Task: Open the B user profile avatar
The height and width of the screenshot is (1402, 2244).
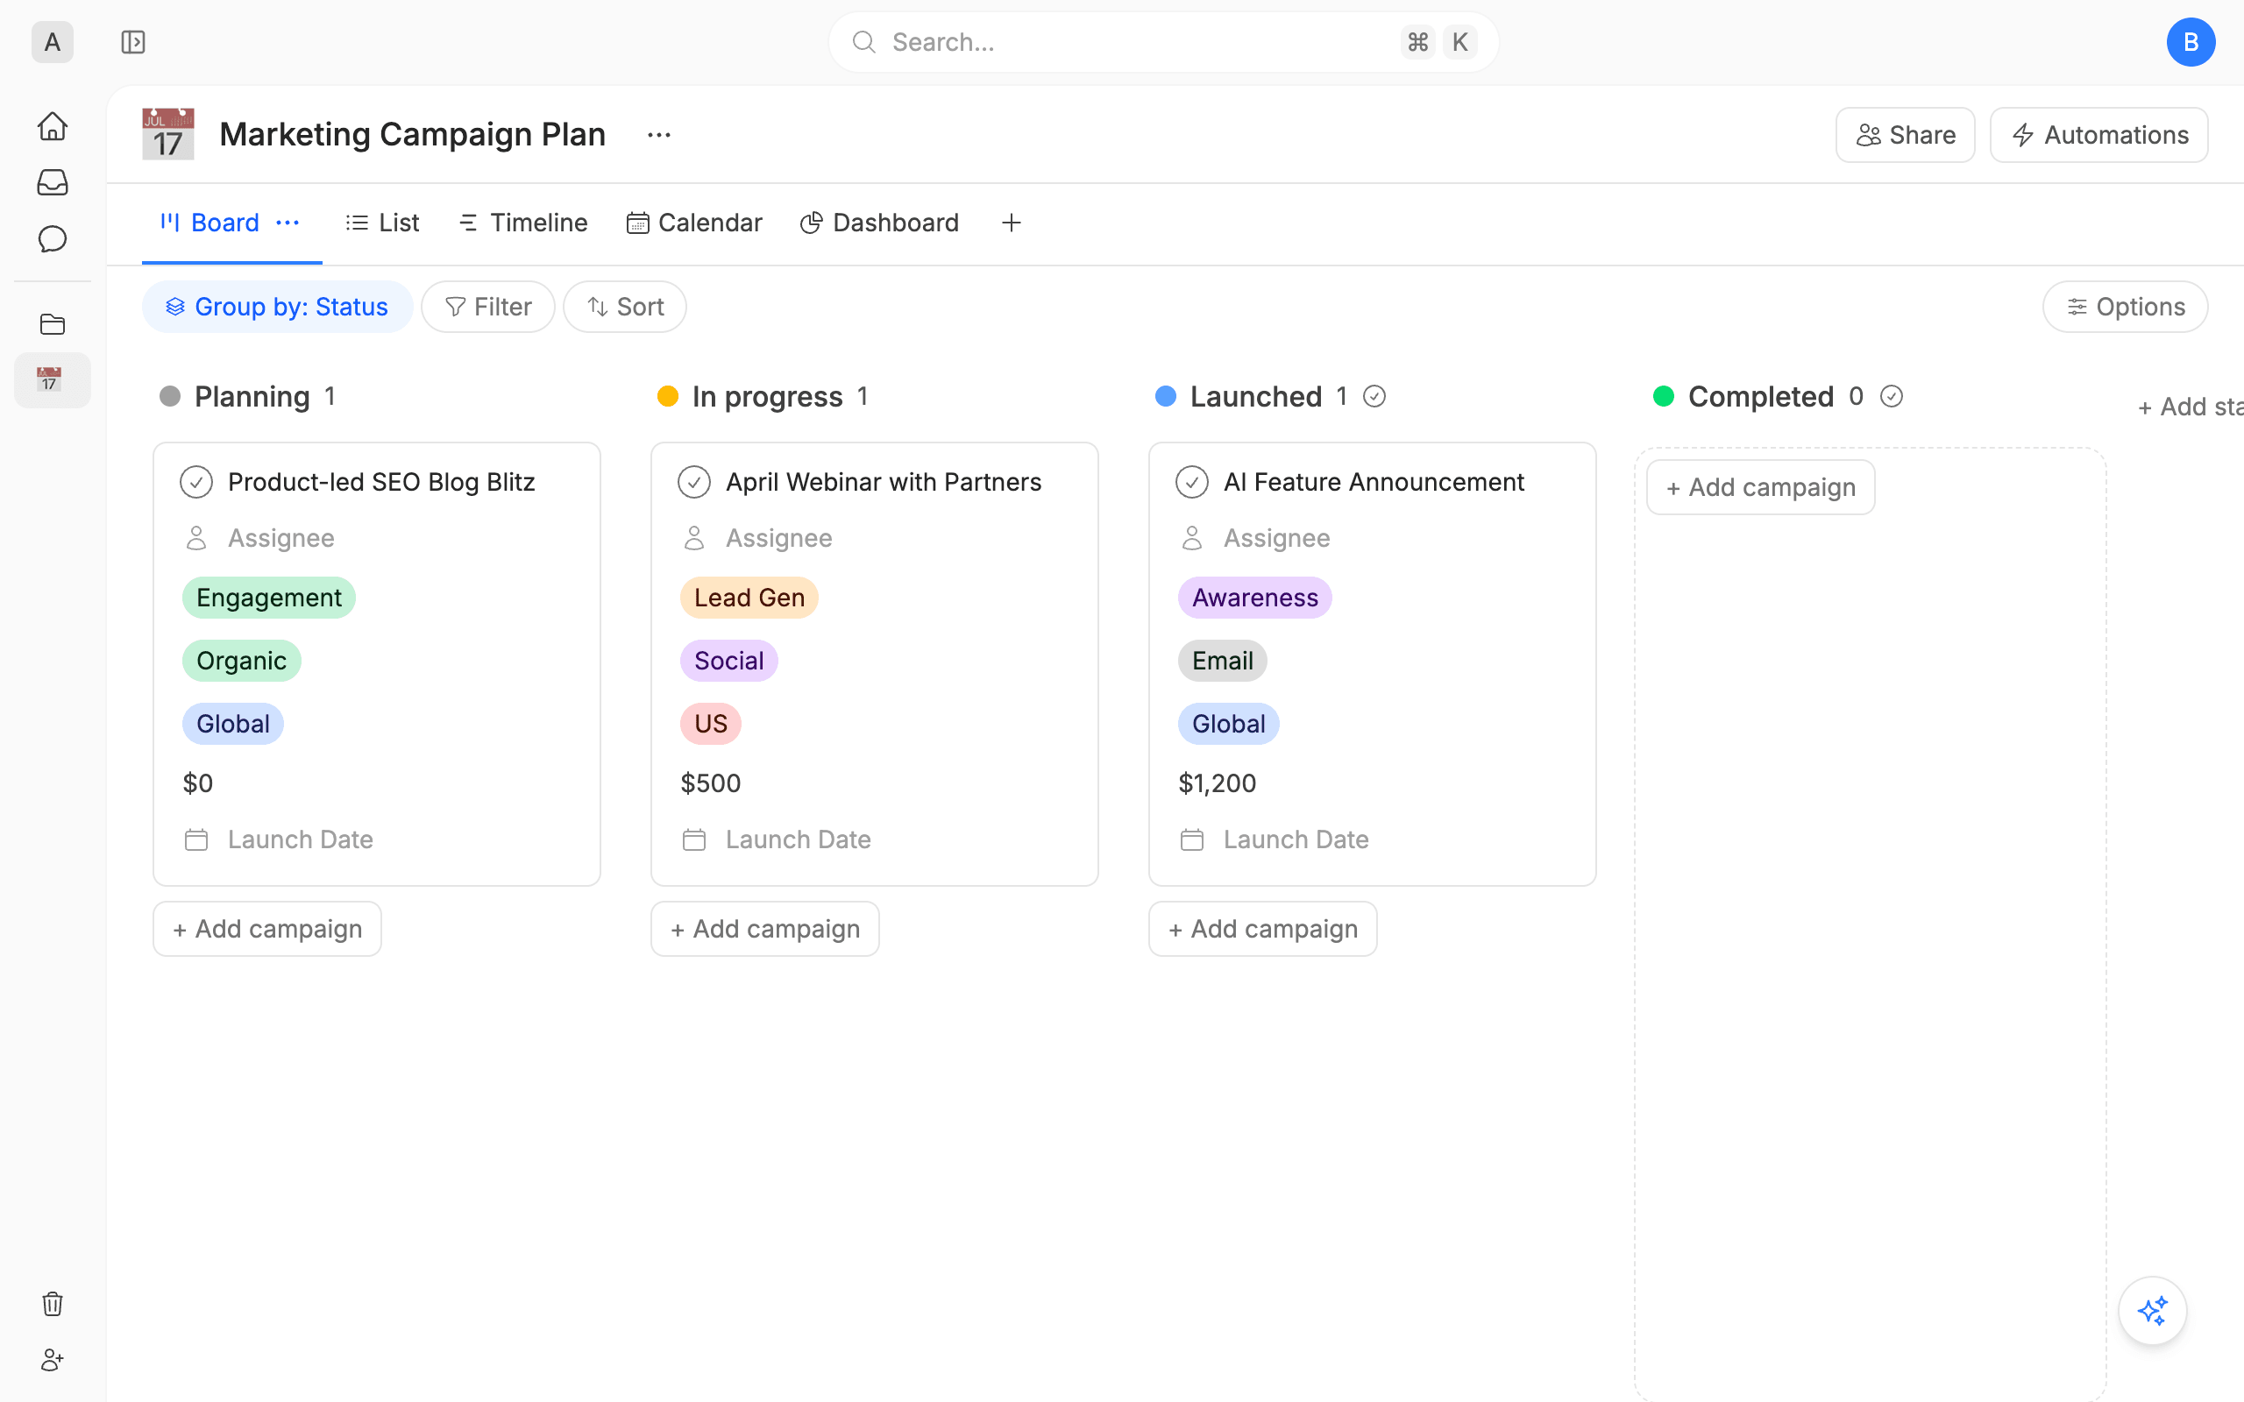Action: 2191,42
